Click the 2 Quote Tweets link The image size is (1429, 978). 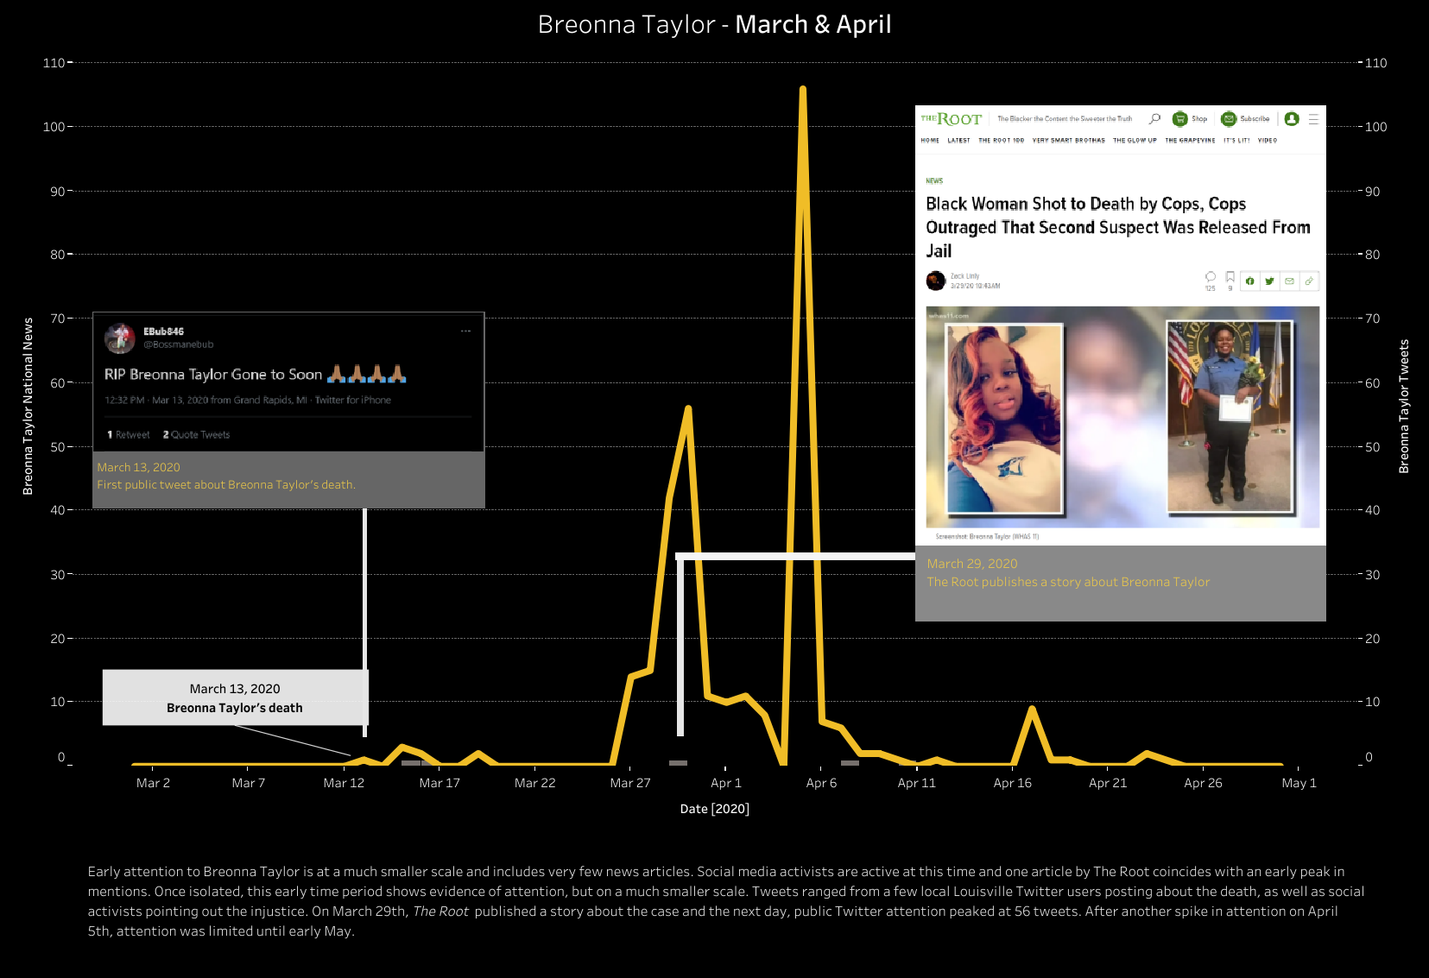pos(197,435)
